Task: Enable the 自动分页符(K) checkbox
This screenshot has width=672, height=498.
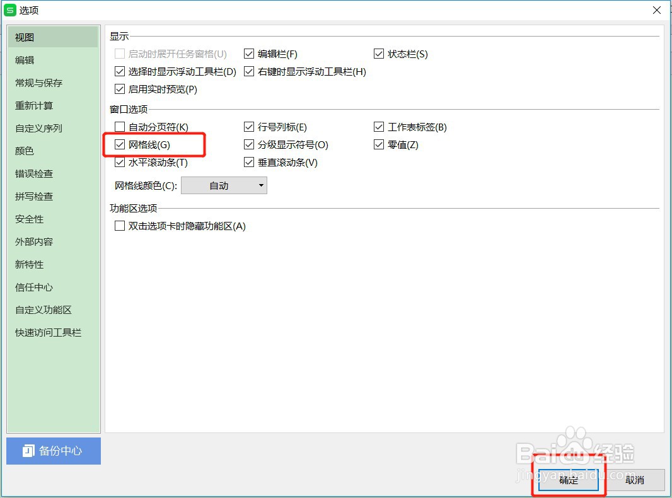Action: pyautogui.click(x=120, y=127)
